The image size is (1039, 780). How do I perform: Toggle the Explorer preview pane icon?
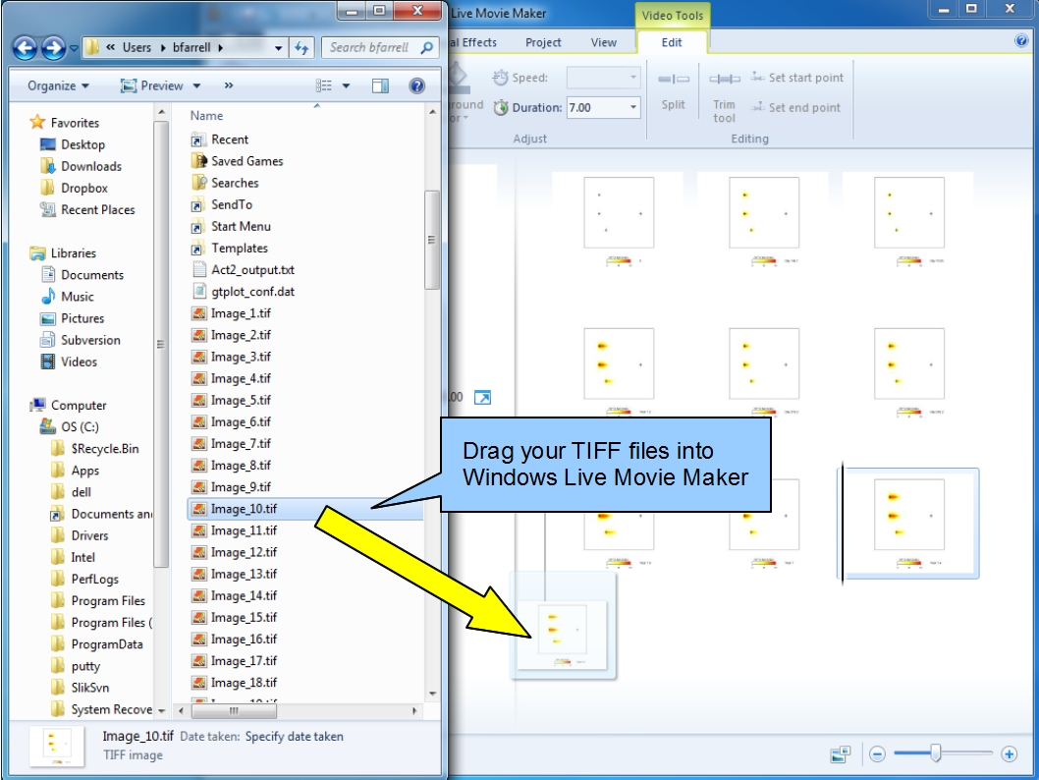[x=380, y=85]
